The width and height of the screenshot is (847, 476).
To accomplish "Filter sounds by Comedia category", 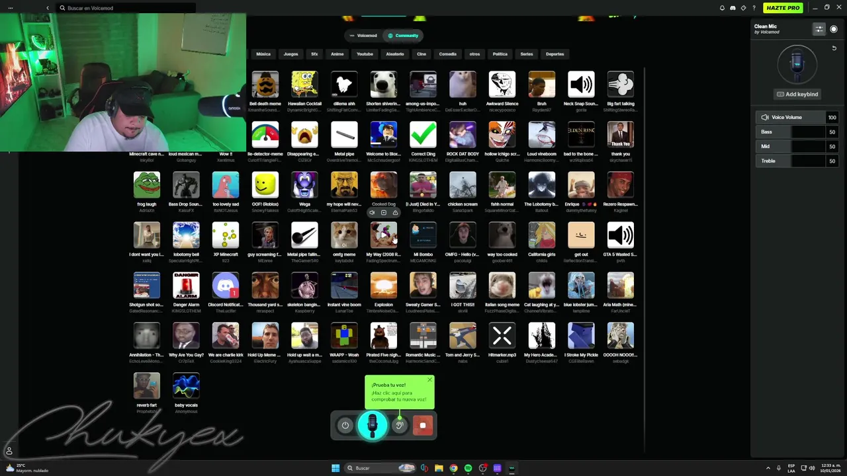I will pos(448,54).
